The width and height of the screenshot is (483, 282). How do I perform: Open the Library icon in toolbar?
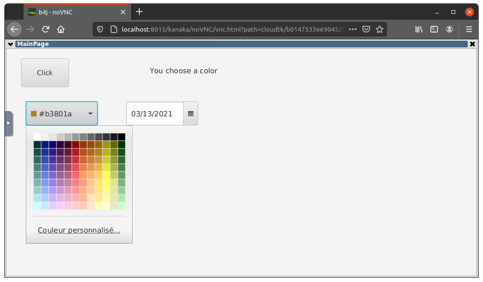(x=419, y=29)
